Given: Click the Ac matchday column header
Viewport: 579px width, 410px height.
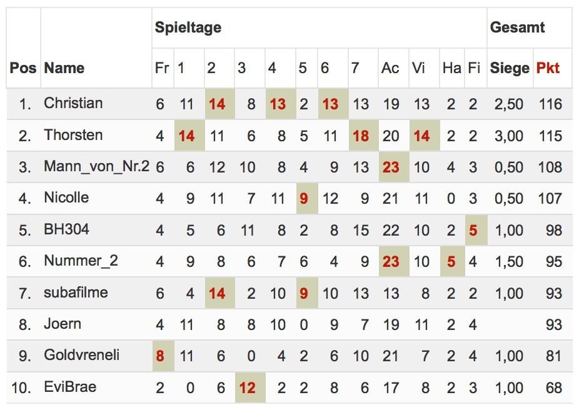Looking at the screenshot, I should click(390, 68).
